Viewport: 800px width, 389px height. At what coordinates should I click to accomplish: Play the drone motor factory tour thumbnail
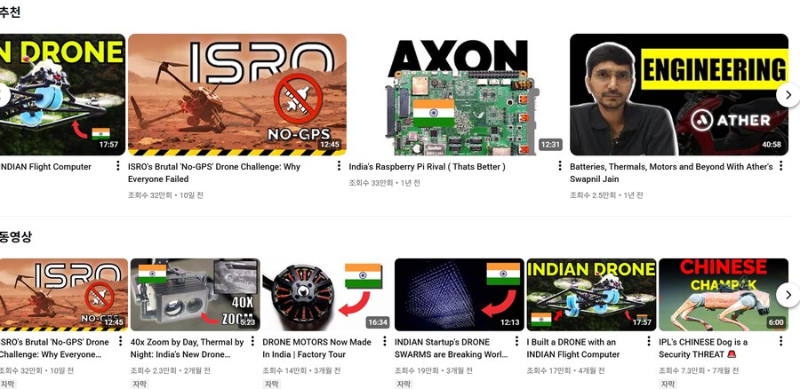click(327, 295)
